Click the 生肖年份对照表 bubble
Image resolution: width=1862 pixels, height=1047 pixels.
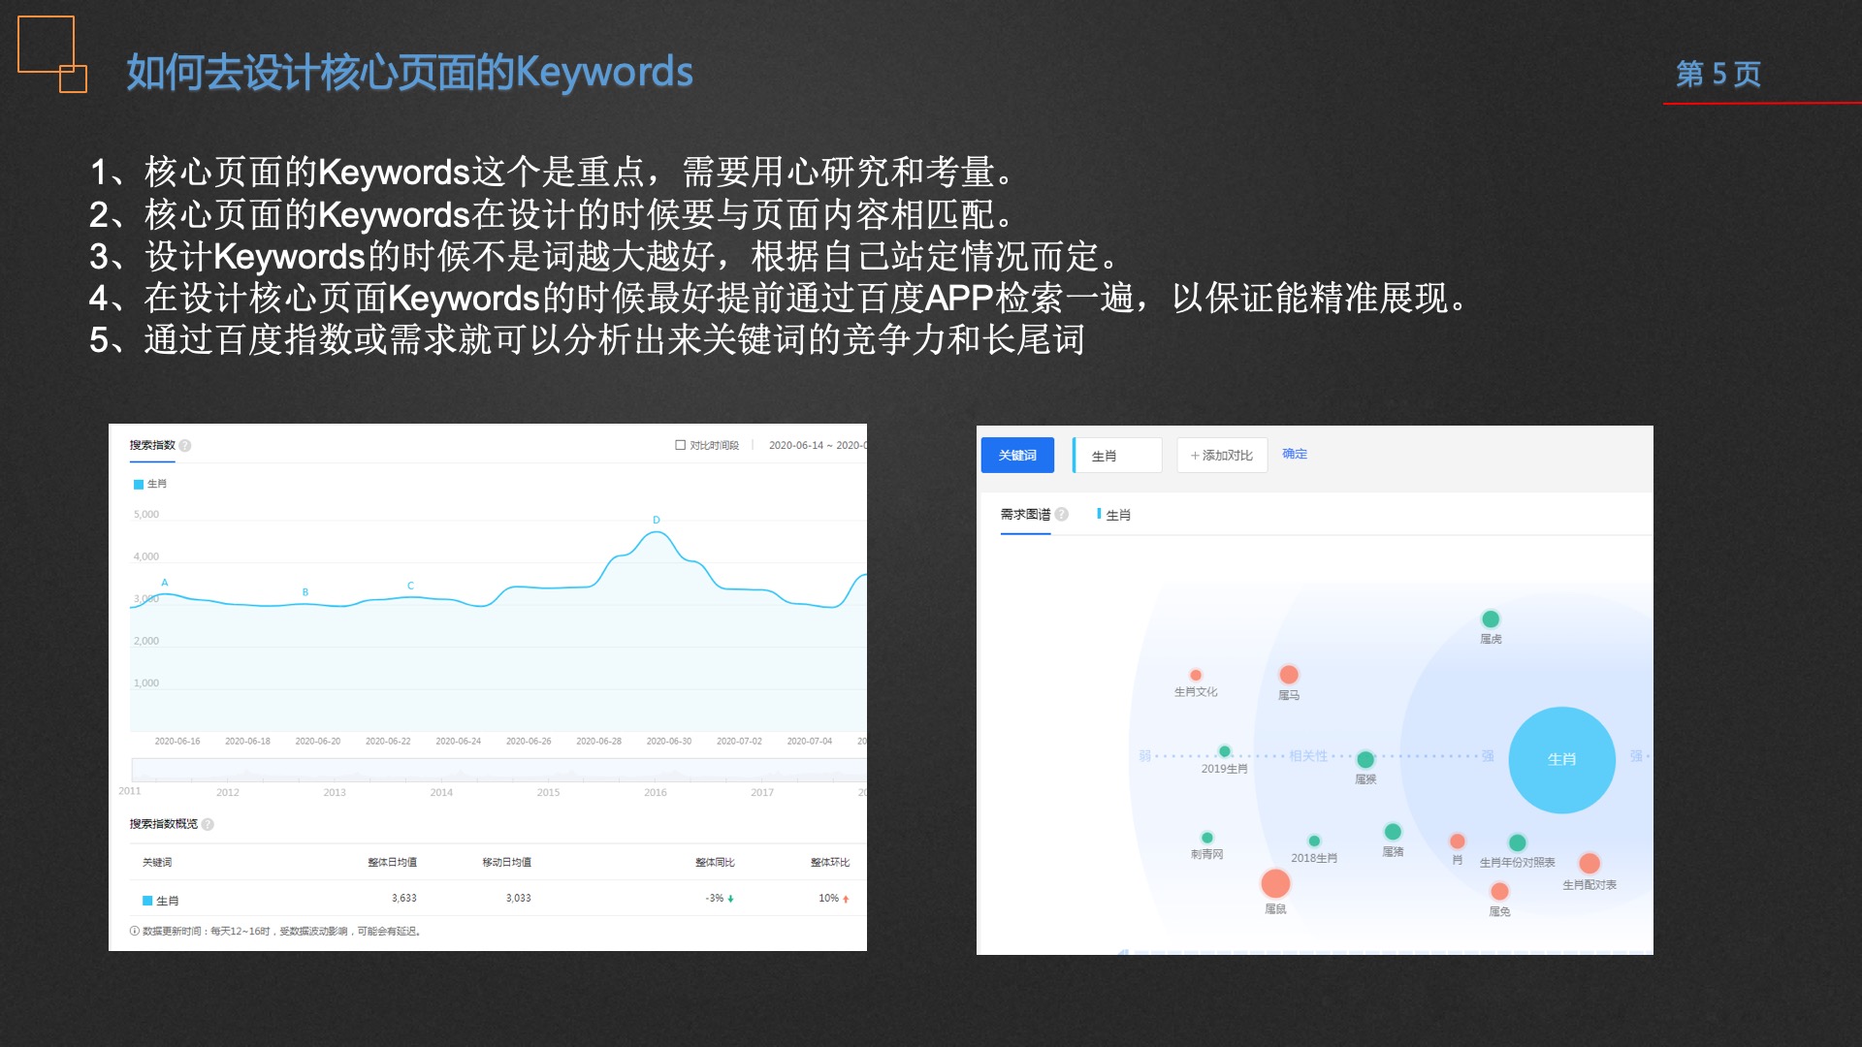[x=1518, y=842]
